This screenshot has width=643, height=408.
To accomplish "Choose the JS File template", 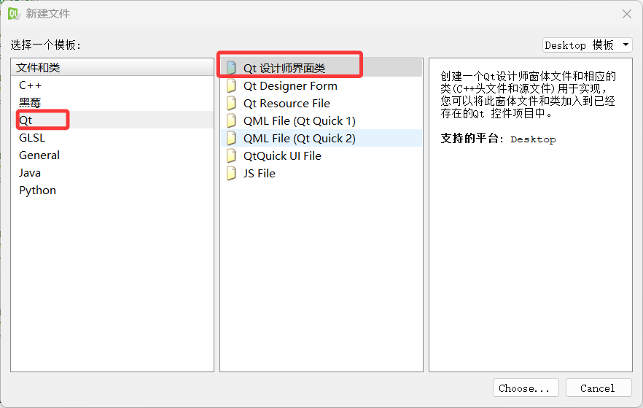I will point(321,173).
